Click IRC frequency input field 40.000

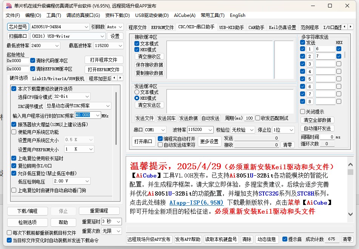[x=85, y=115]
